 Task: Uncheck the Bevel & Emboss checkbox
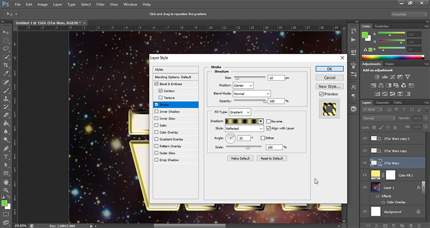157,84
